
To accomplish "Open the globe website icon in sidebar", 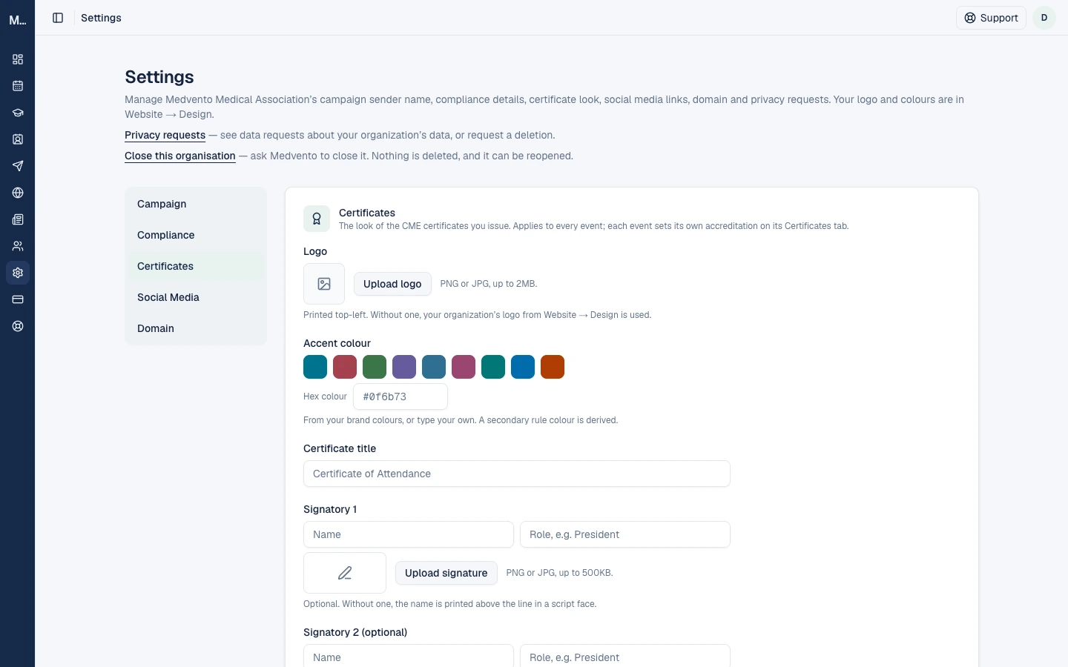I will pyautogui.click(x=18, y=193).
